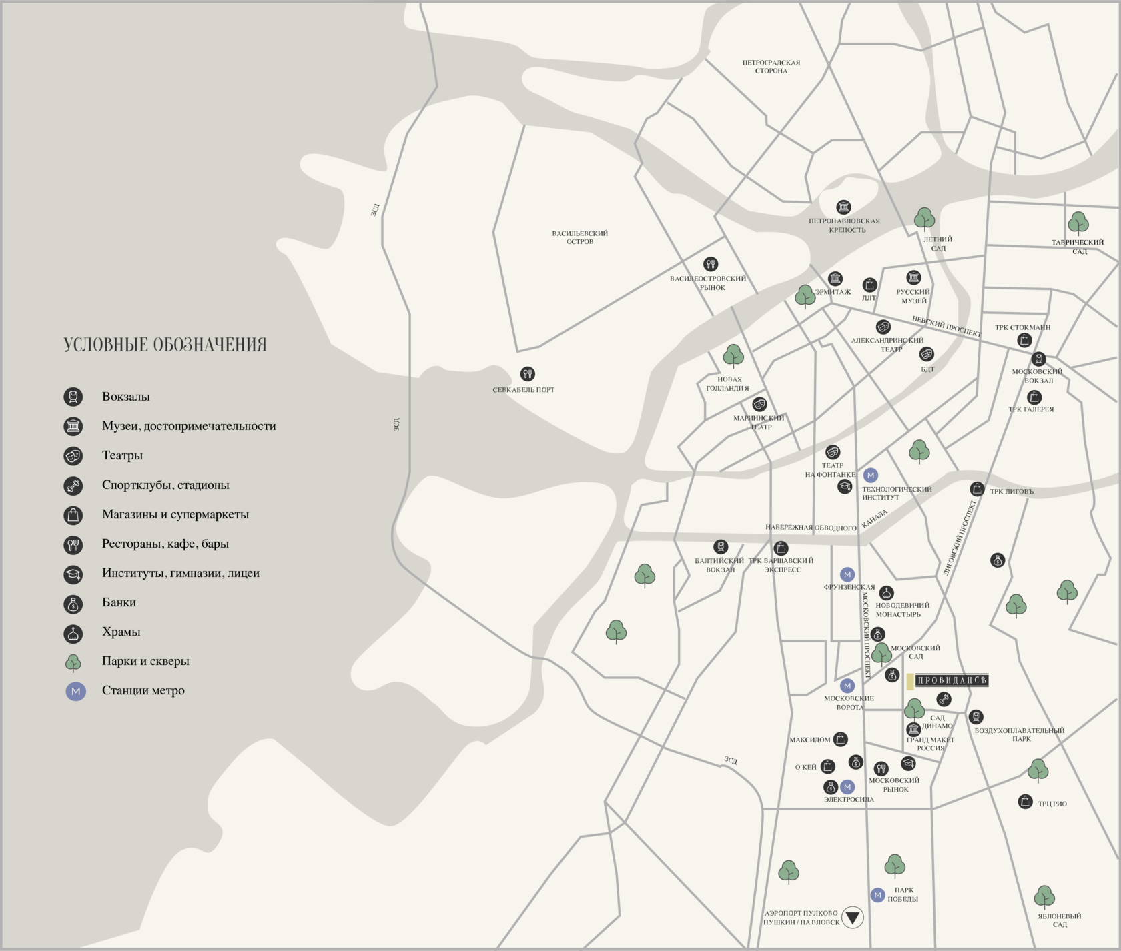Click the Условные обозначения legend heading
The image size is (1121, 951).
point(165,345)
